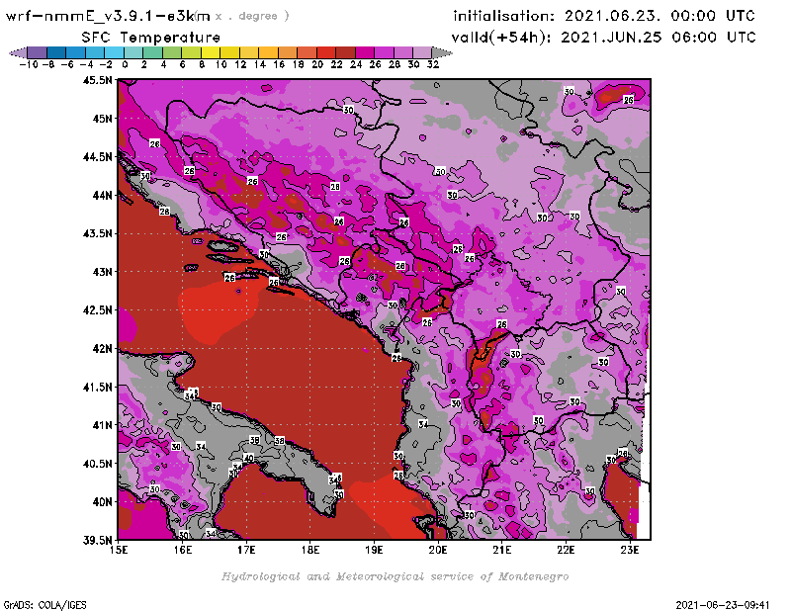791x611 pixels.
Task: Click the '22E' longitude axis label
Action: click(566, 550)
